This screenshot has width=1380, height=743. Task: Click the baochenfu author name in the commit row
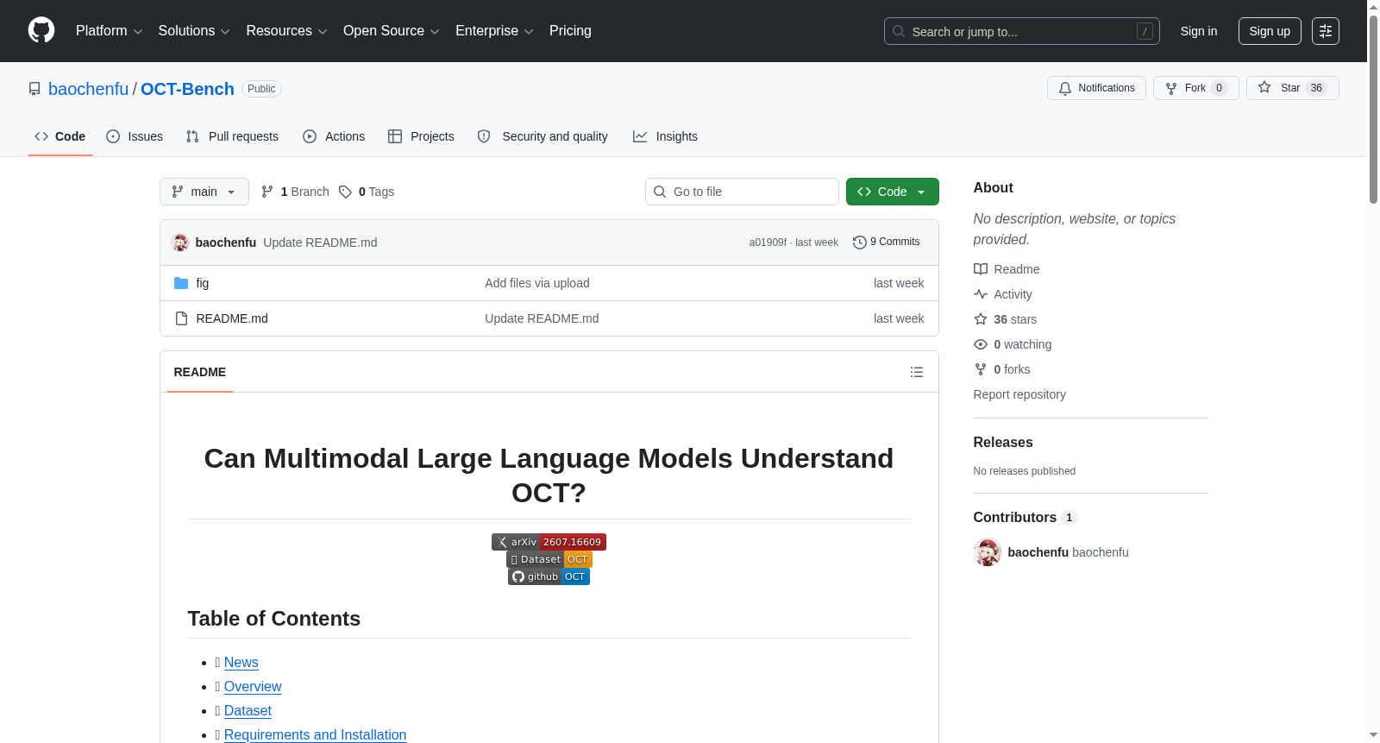point(226,242)
